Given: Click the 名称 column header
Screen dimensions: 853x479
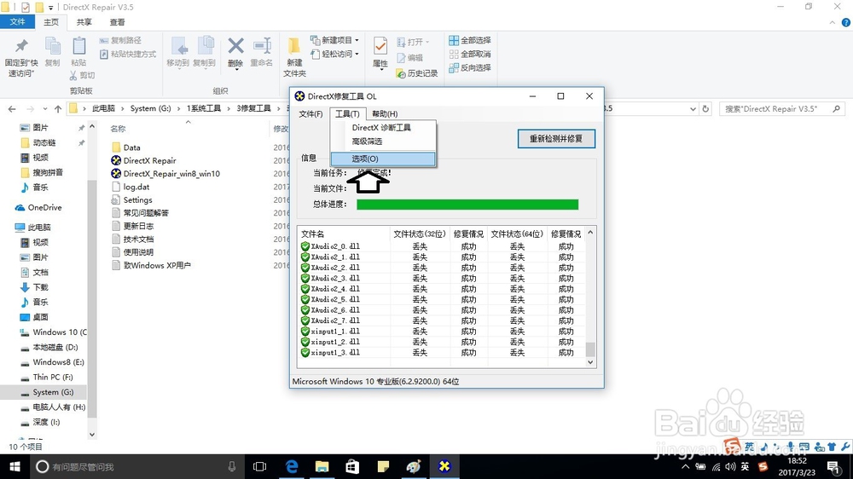Looking at the screenshot, I should click(x=118, y=129).
